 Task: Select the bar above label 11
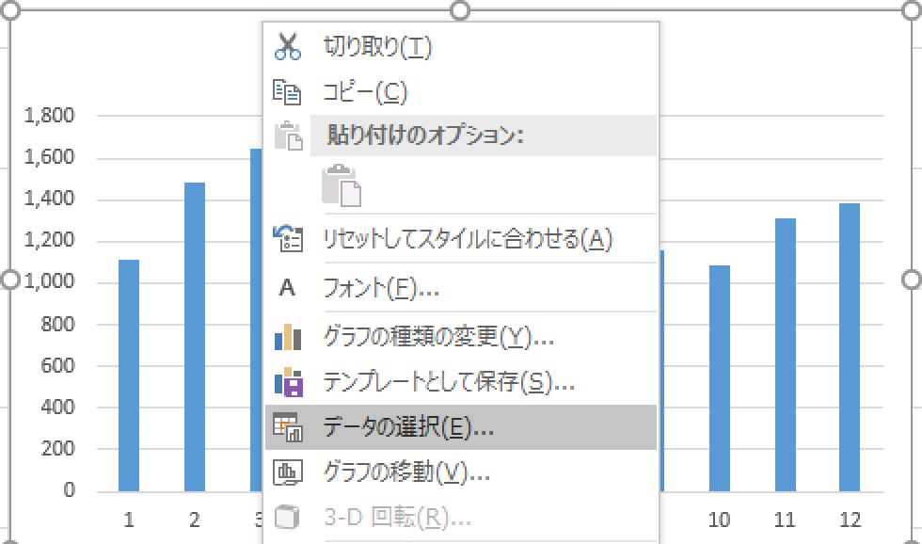(785, 355)
